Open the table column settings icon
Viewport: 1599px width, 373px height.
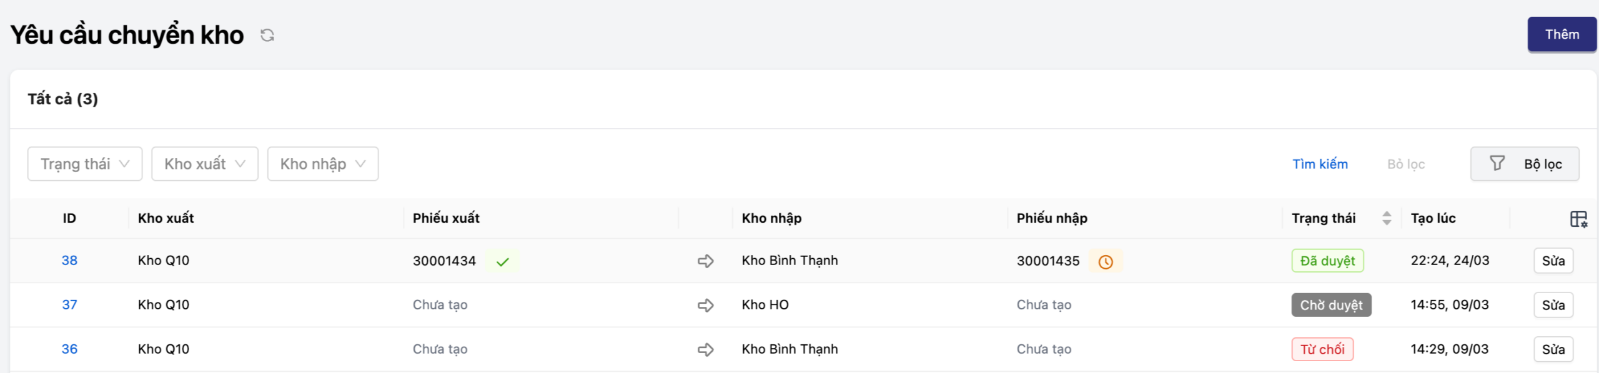[x=1578, y=219]
